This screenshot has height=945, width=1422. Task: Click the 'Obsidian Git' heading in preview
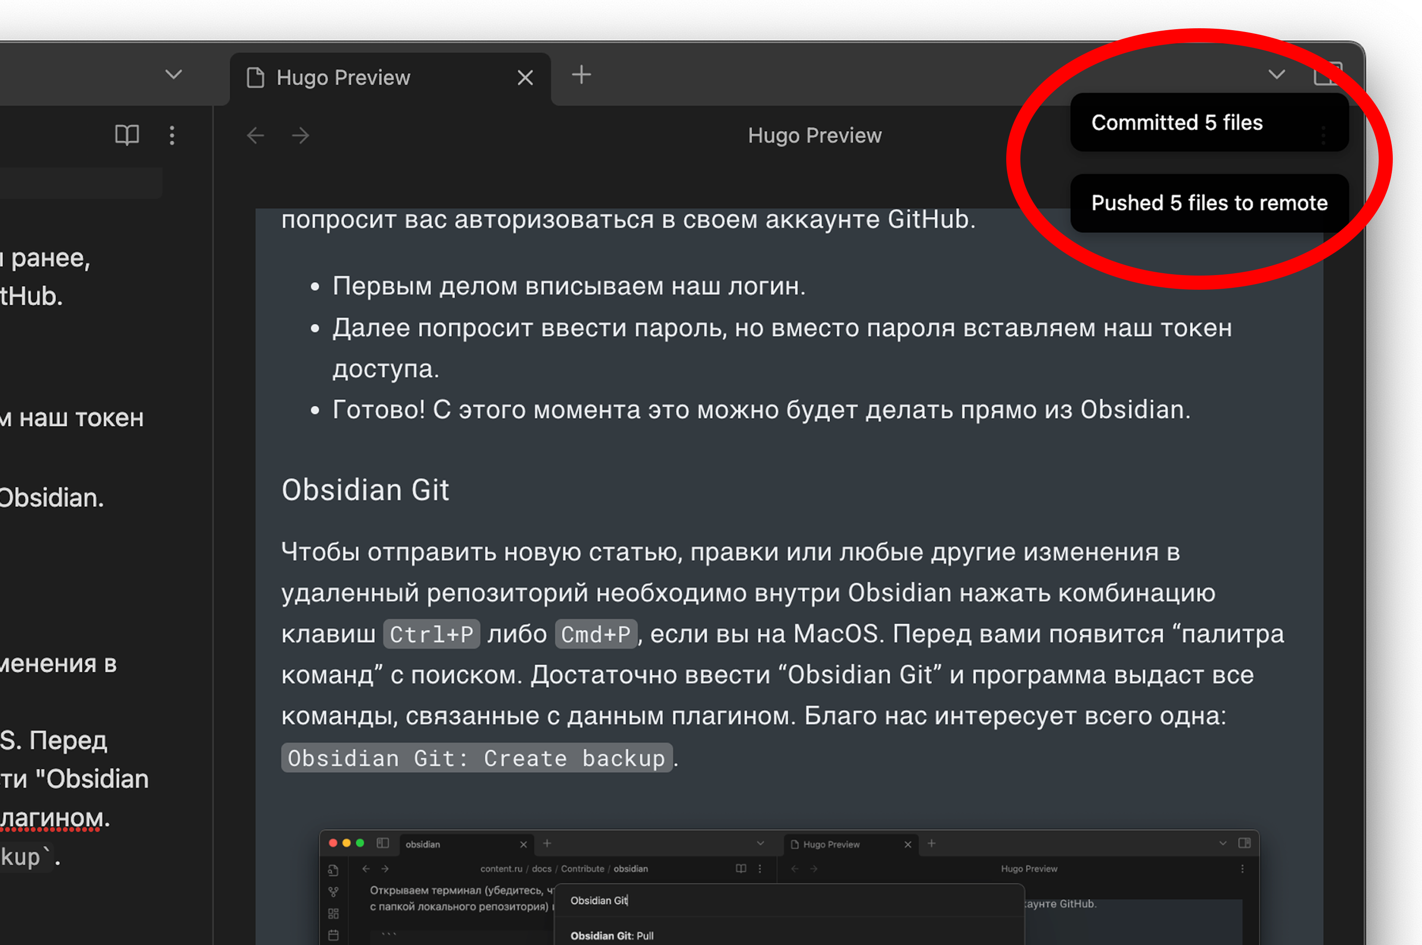[x=365, y=489]
